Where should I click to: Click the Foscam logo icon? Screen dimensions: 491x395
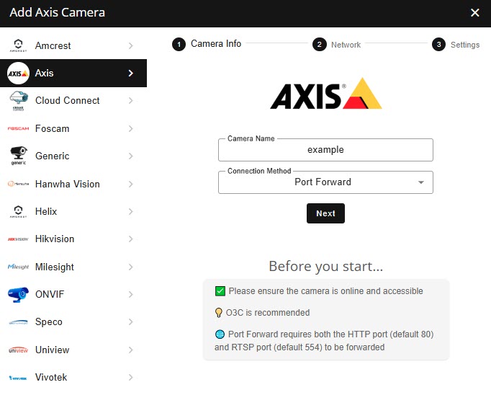coord(18,129)
